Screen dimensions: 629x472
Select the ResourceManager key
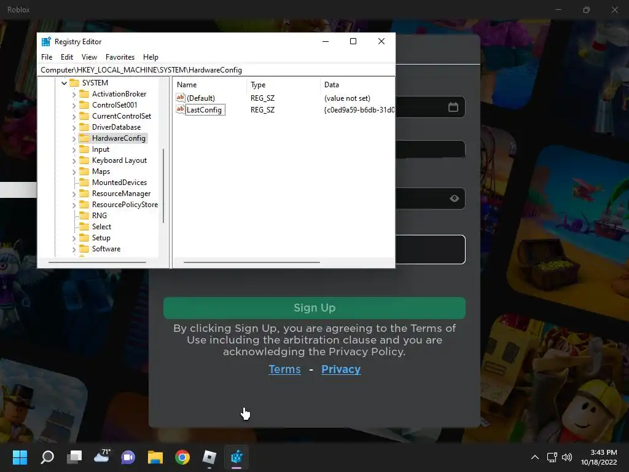(x=121, y=194)
